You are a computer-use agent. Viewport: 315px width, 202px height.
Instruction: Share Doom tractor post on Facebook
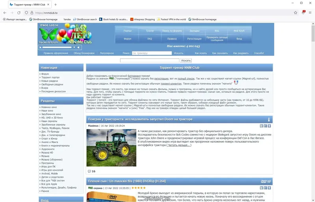[265, 126]
